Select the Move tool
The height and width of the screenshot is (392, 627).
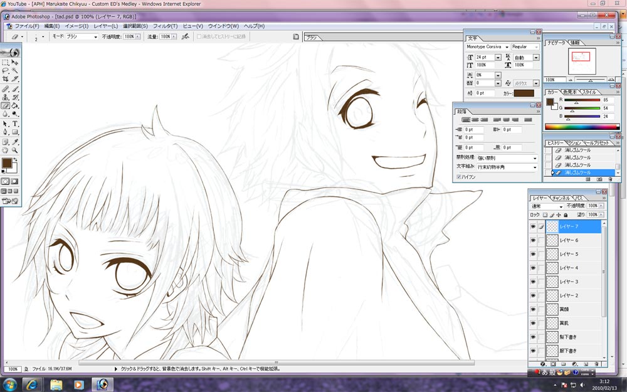pyautogui.click(x=15, y=63)
